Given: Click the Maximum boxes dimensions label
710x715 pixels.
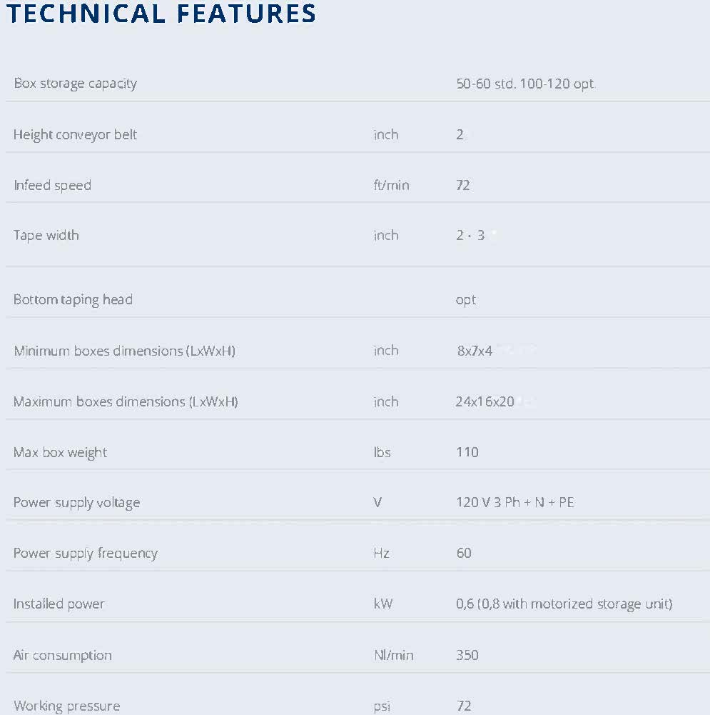Looking at the screenshot, I should (126, 401).
